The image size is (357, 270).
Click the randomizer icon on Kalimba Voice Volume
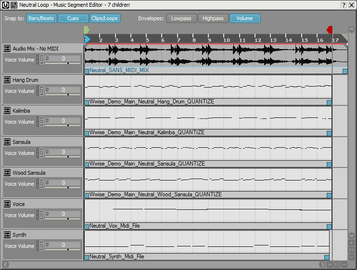point(47,120)
